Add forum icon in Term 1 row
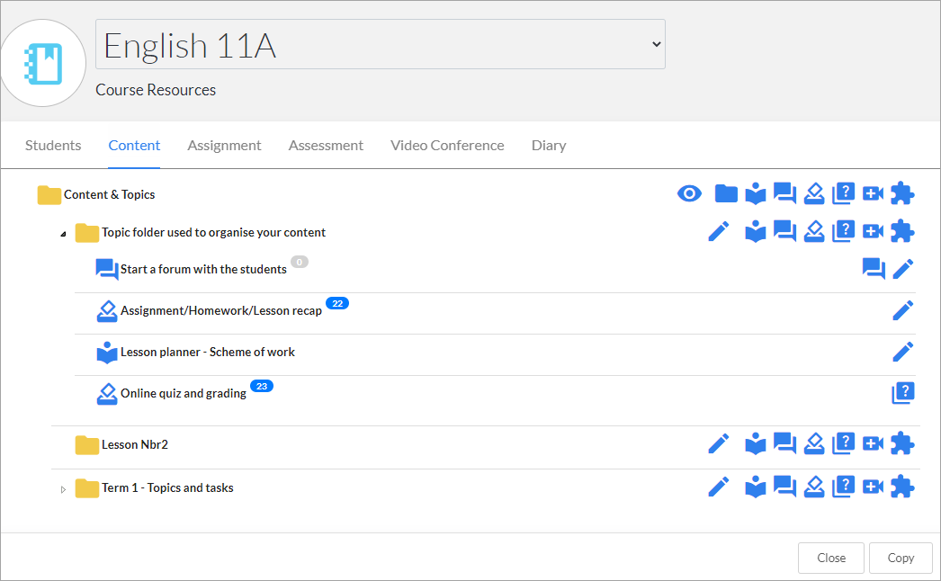Screen dimensions: 941x581 pos(784,487)
